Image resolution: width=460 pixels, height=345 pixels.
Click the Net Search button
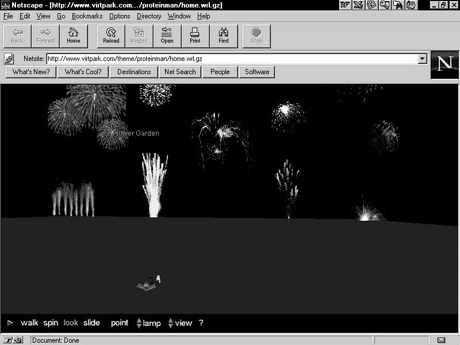point(180,72)
